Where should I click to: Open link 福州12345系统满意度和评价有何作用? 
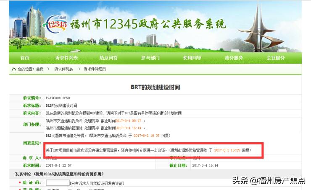click(x=69, y=174)
